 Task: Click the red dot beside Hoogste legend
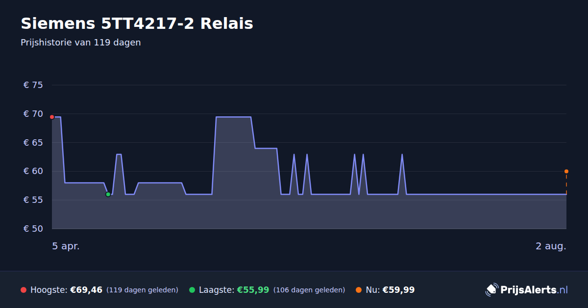pos(24,290)
